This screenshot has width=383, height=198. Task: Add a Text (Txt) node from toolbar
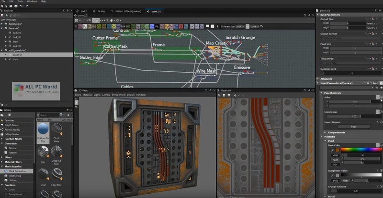coord(171,26)
